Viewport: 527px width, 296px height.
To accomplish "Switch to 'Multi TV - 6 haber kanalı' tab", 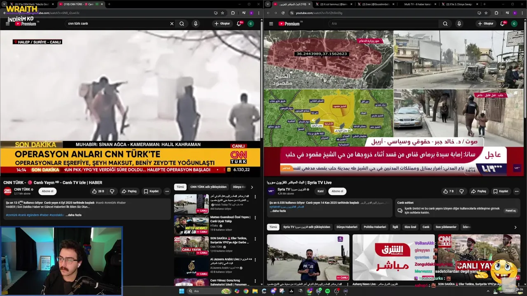I will point(419,4).
